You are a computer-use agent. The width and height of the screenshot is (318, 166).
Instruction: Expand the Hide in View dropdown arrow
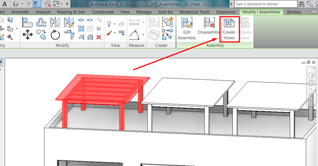pos(115,24)
